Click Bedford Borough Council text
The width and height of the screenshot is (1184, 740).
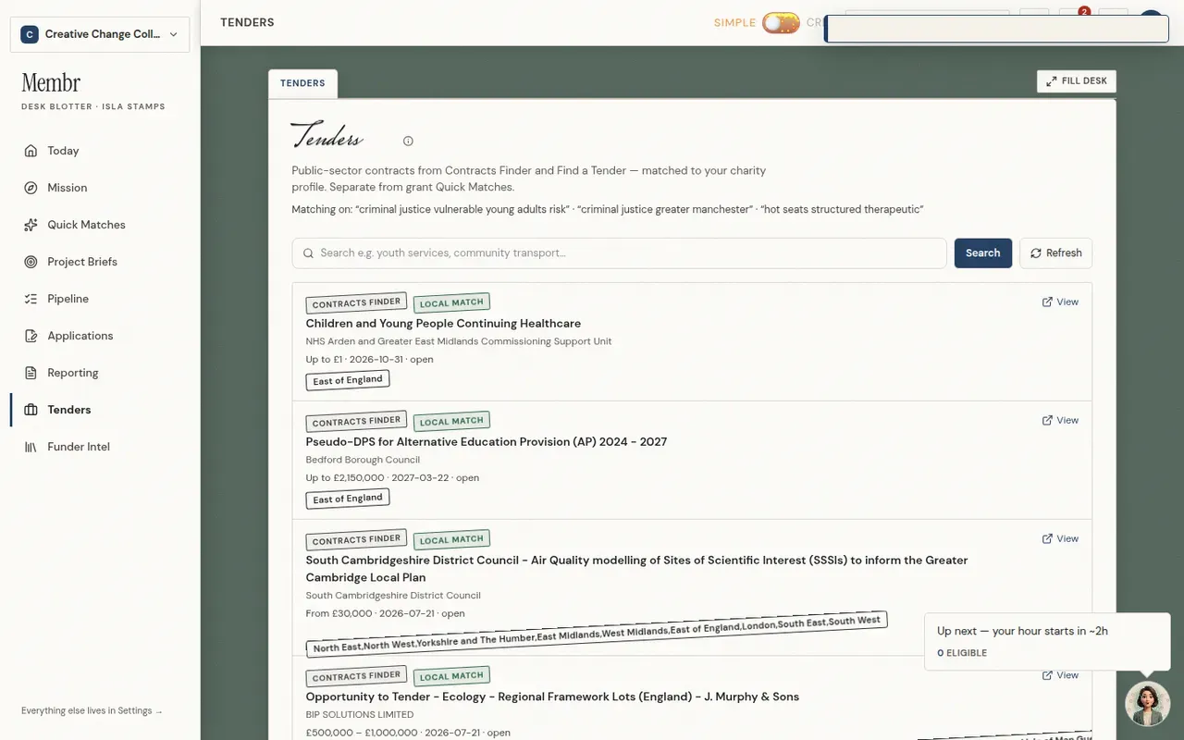[363, 460]
